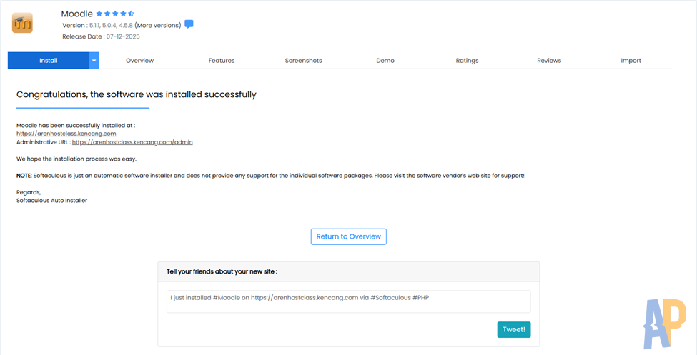Click inside the tweet message text box

(348, 301)
